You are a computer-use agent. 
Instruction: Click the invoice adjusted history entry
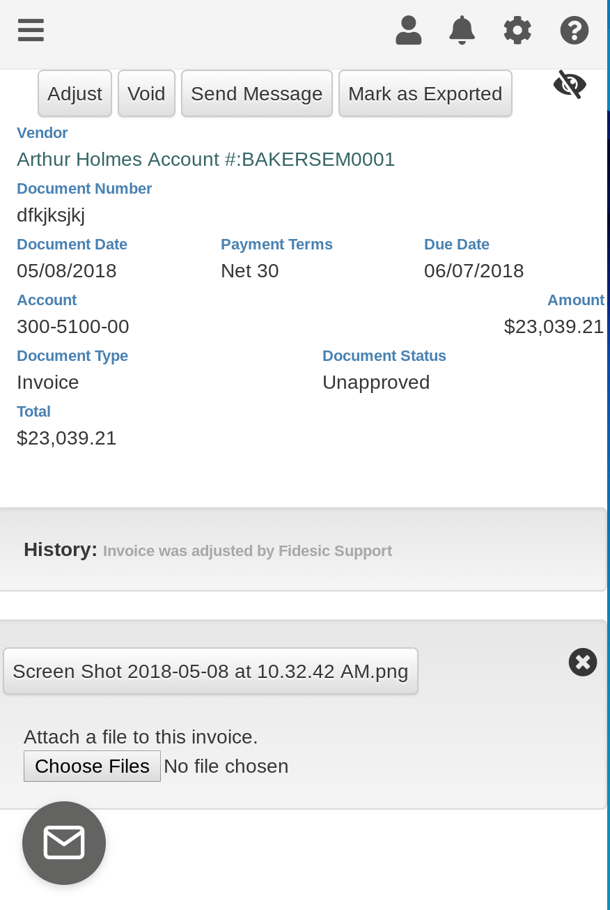[x=247, y=551]
